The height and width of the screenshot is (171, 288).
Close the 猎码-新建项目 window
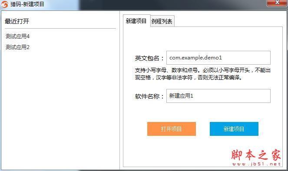(277, 3)
